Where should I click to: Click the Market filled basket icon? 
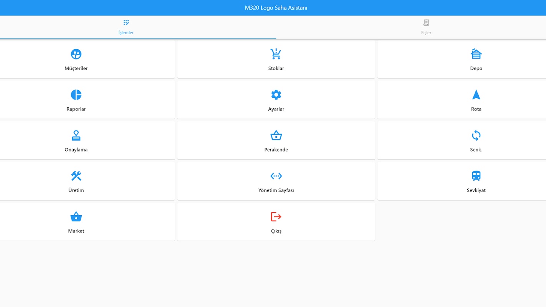76,217
